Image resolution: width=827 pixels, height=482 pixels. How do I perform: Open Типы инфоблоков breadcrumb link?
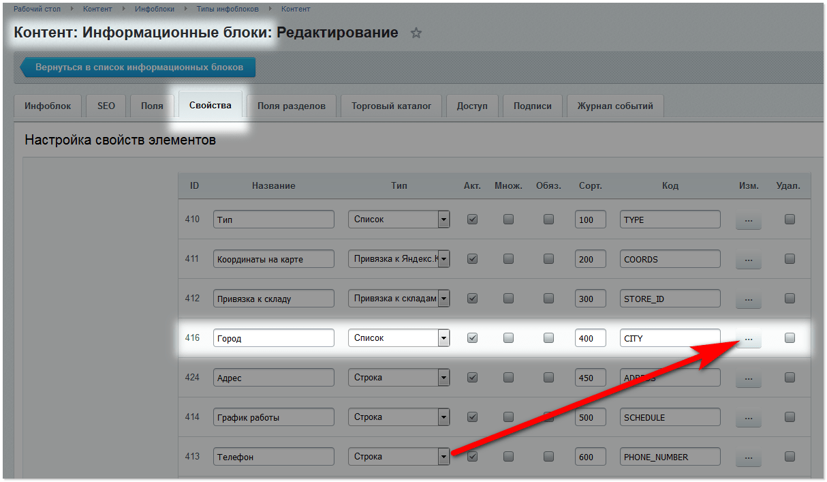click(x=228, y=9)
